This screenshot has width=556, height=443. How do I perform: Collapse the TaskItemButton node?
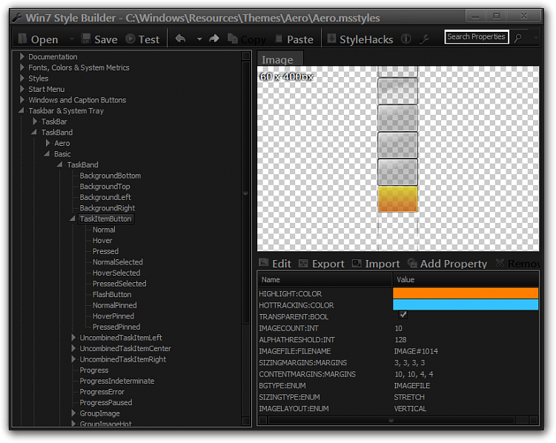click(73, 219)
